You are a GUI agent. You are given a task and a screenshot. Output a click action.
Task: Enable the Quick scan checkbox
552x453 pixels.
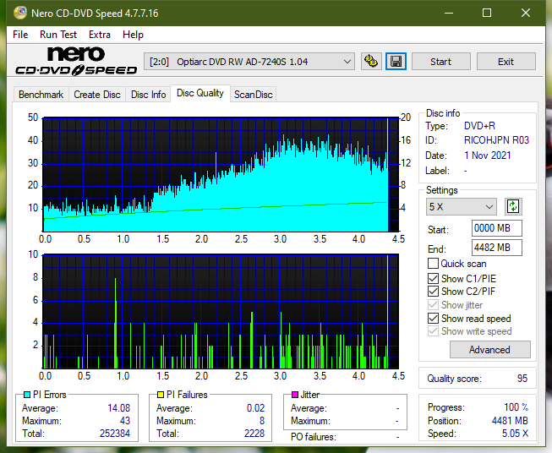[x=433, y=264]
